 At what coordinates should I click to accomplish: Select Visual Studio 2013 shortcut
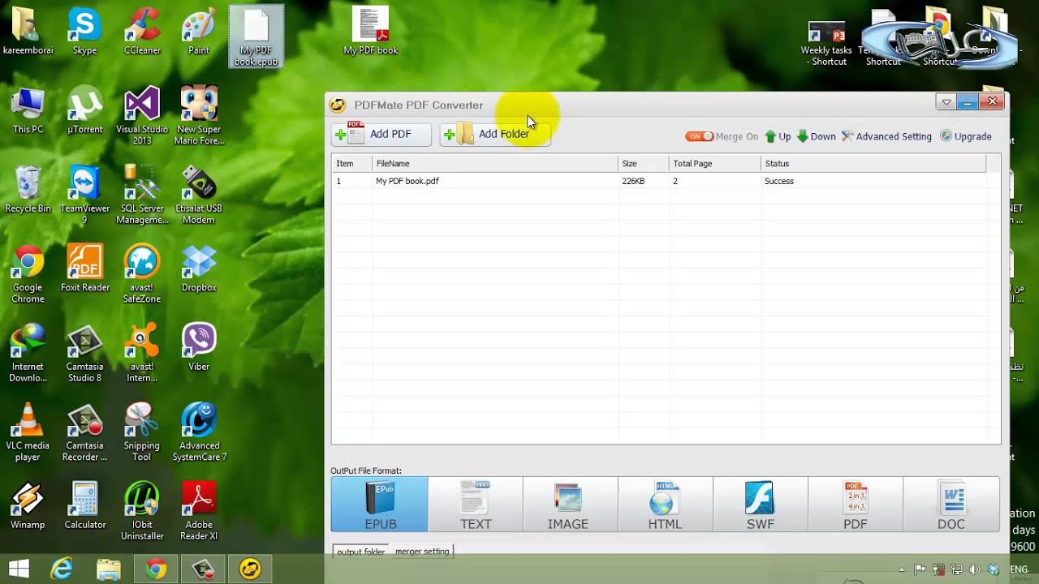pos(142,116)
